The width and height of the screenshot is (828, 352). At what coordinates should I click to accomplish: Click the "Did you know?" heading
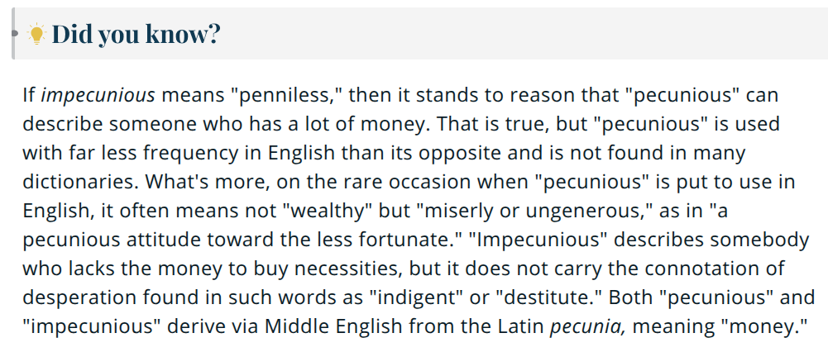coord(136,35)
